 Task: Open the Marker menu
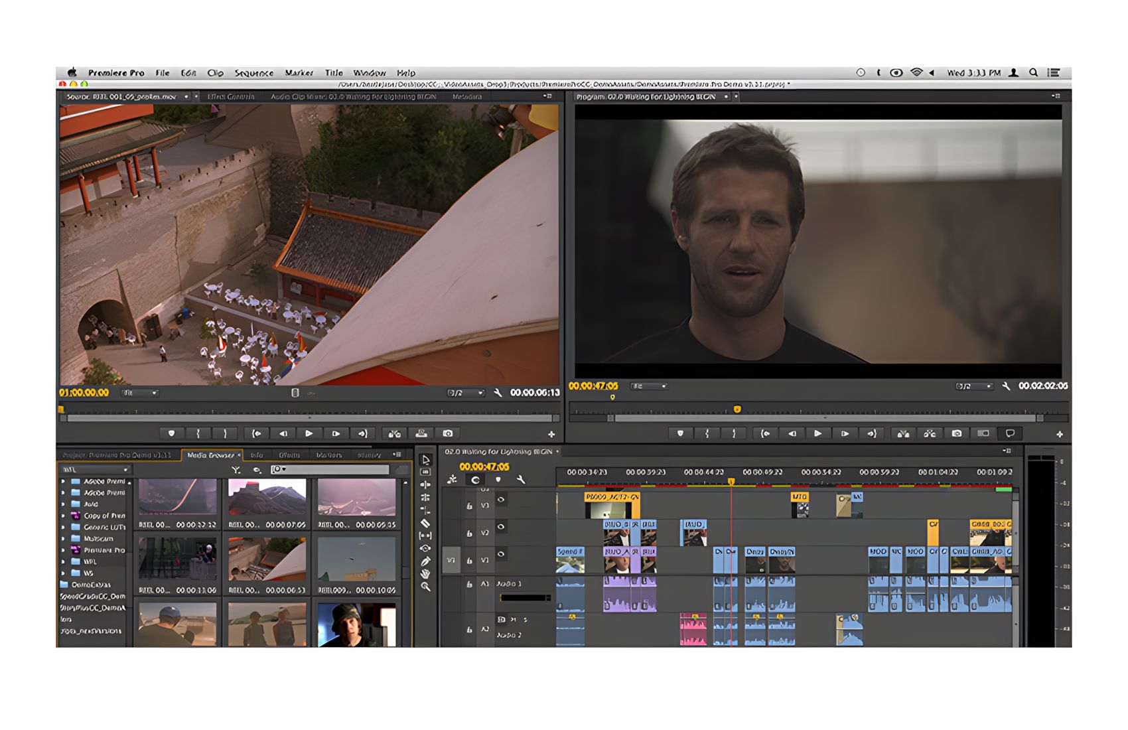[x=299, y=73]
